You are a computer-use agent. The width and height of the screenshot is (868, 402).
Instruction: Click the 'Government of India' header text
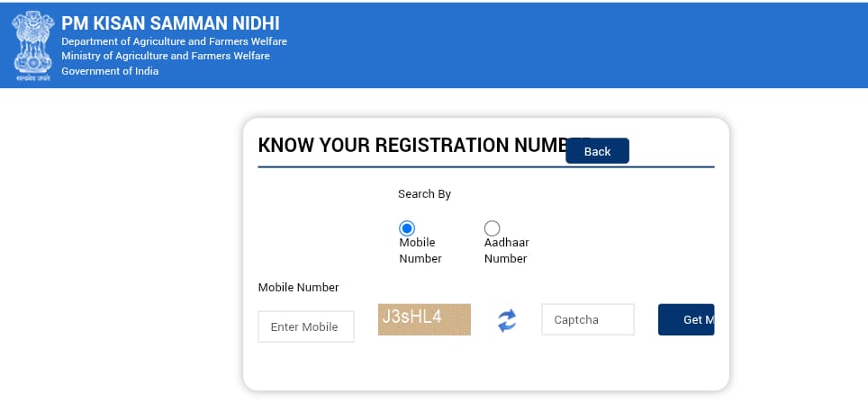click(x=110, y=71)
